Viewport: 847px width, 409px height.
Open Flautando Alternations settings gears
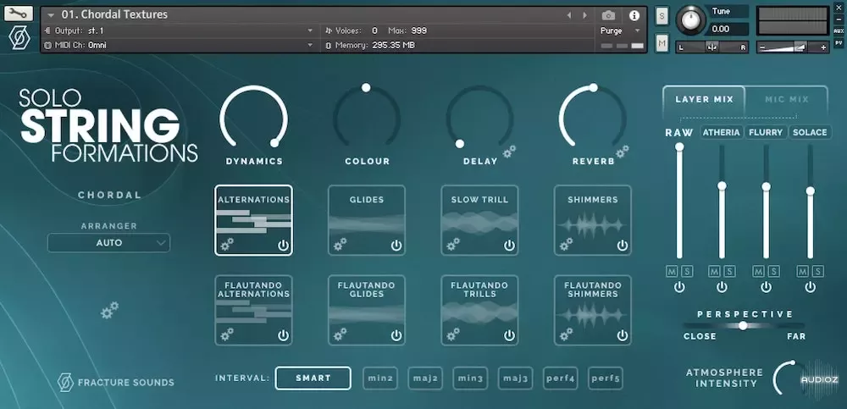[227, 334]
